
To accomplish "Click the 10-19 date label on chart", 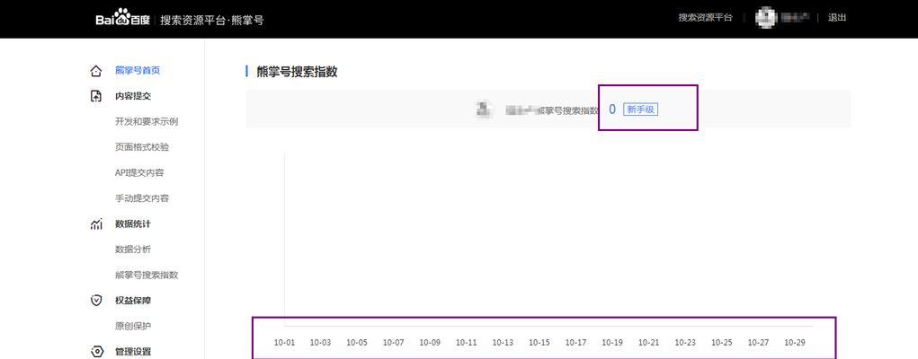I will click(x=612, y=343).
